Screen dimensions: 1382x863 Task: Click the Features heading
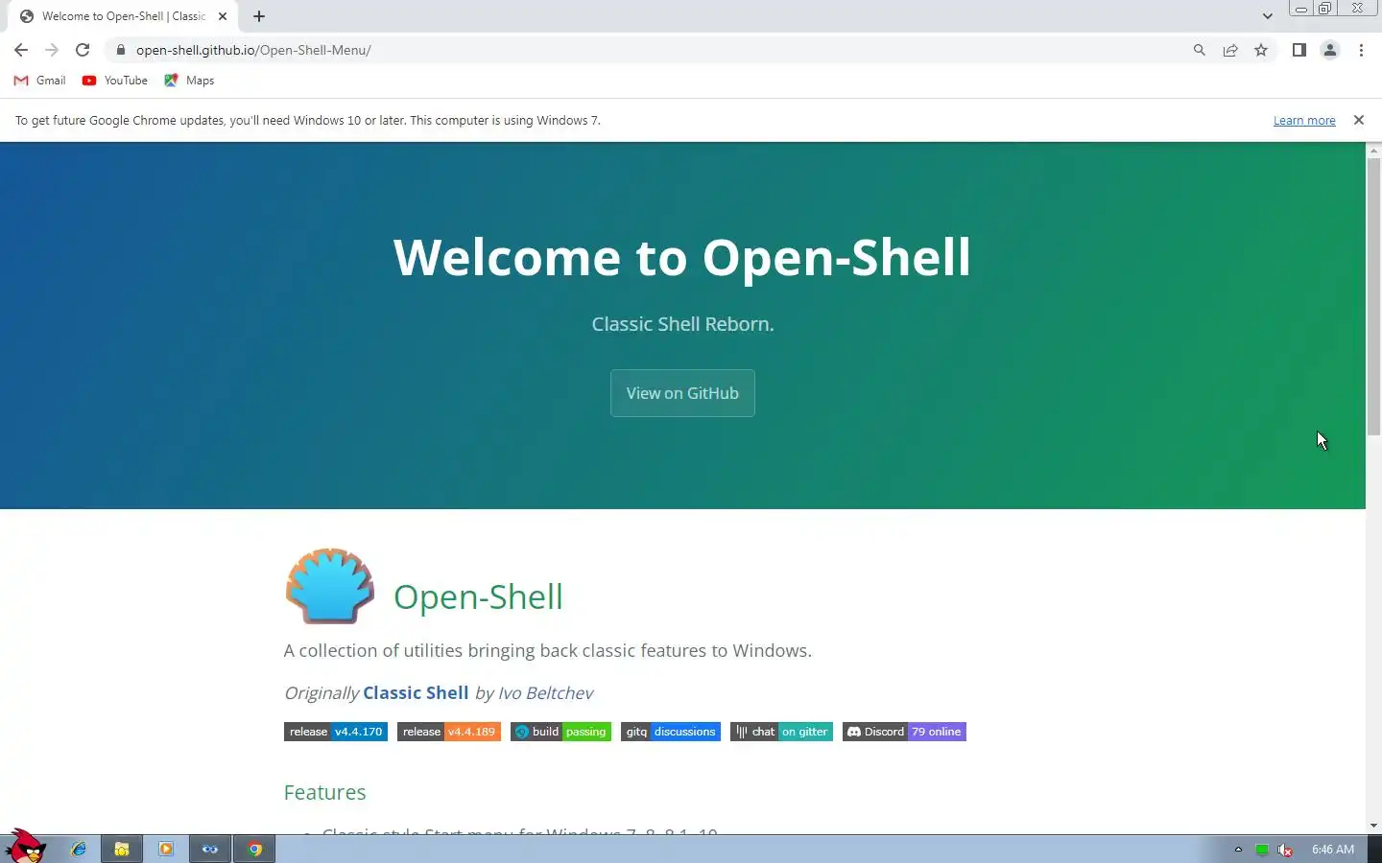point(324,792)
